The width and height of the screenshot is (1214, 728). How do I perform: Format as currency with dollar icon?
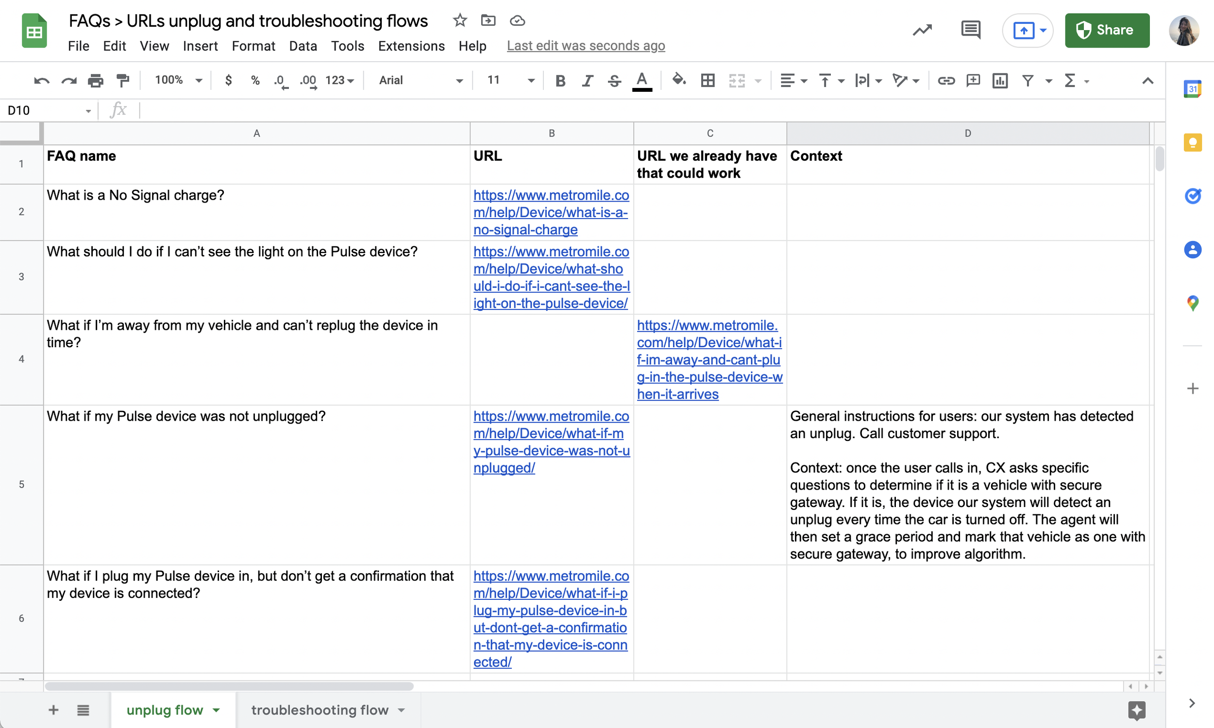pos(228,81)
